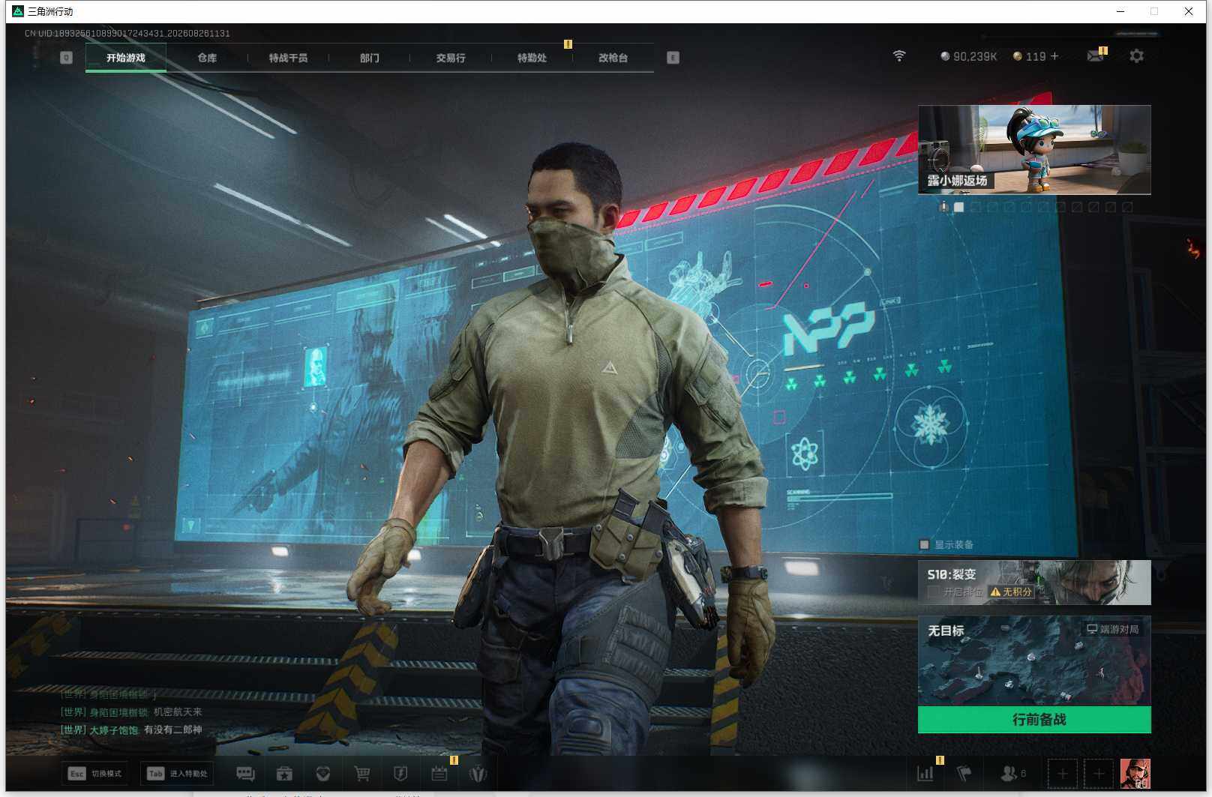Open the friends list icon showing 6
The width and height of the screenshot is (1212, 797).
[1013, 773]
